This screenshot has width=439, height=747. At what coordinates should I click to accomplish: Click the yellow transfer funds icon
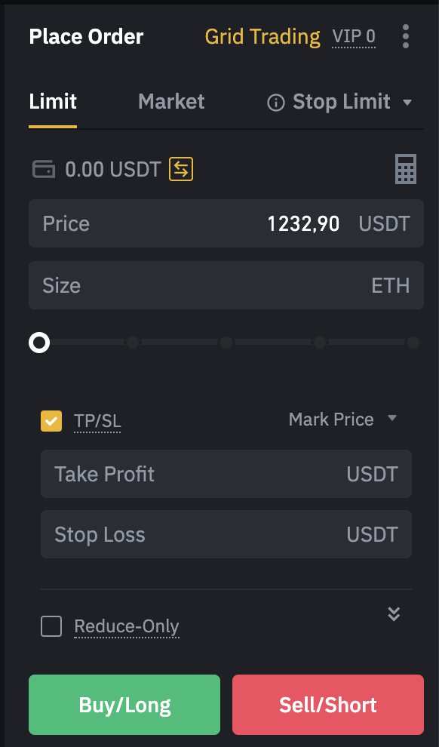pyautogui.click(x=181, y=169)
